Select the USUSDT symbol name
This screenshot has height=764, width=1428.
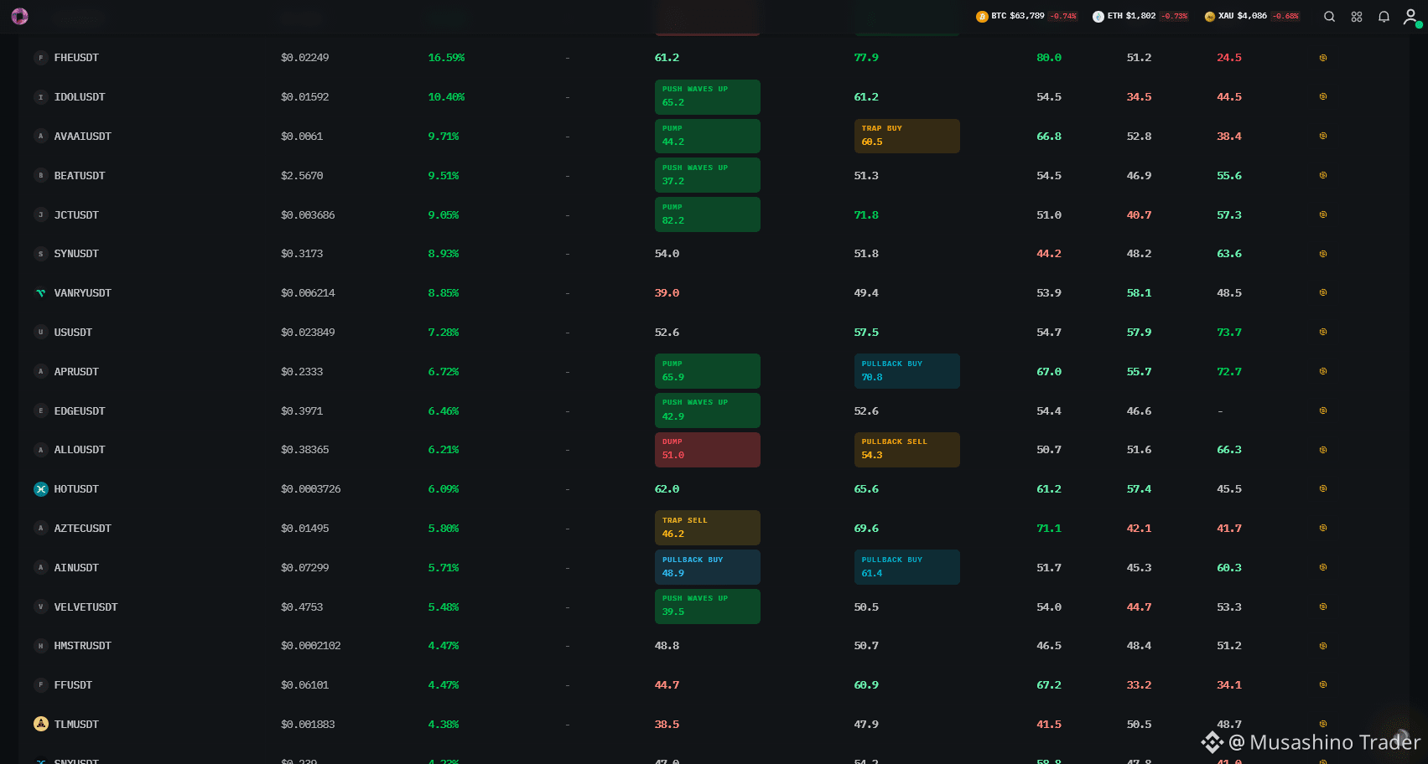click(x=73, y=332)
